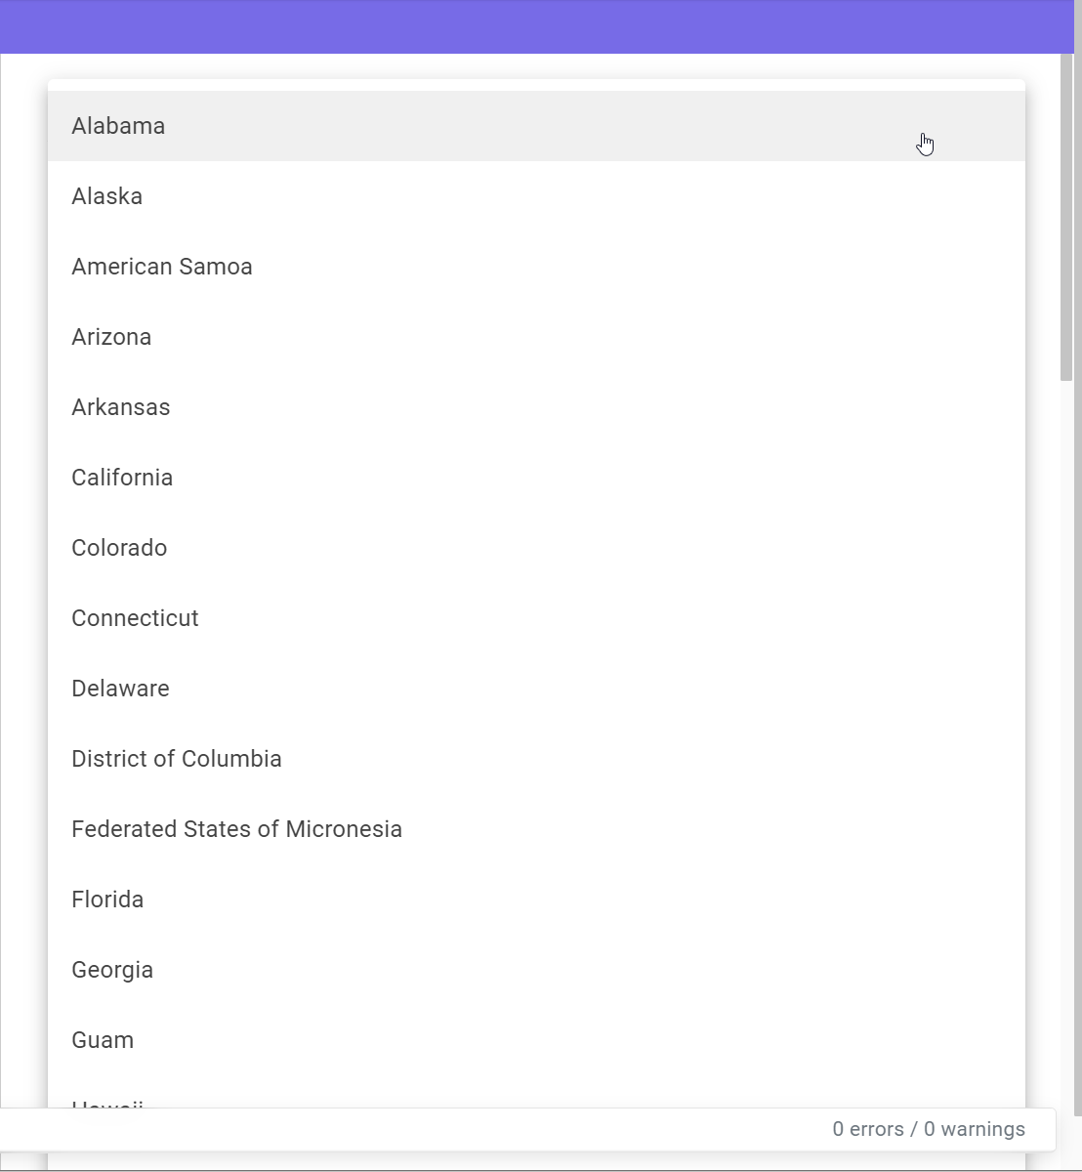Click the purple header bar
The height and width of the screenshot is (1172, 1082).
coord(537,27)
